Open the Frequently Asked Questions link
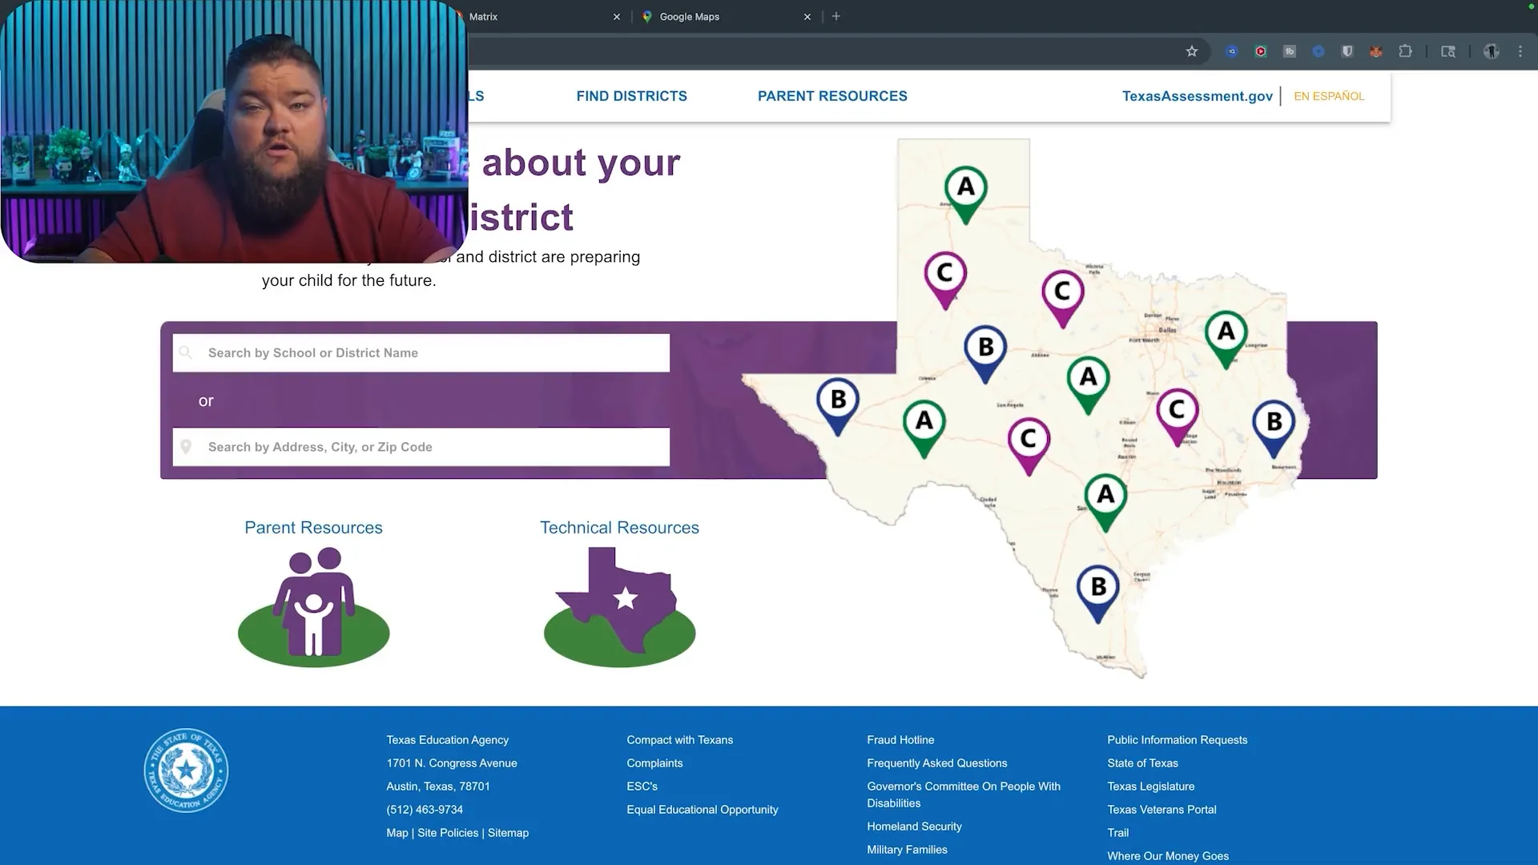1538x865 pixels. [x=936, y=763]
